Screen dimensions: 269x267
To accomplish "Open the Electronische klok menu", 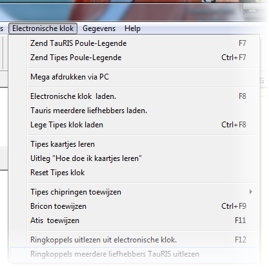I will pyautogui.click(x=43, y=28).
